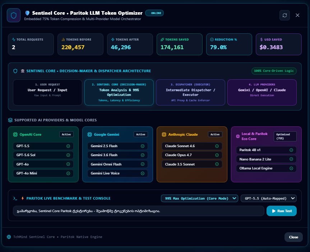310x252 pixels.
Task: Click the Close button in the footer
Action: pos(293,237)
